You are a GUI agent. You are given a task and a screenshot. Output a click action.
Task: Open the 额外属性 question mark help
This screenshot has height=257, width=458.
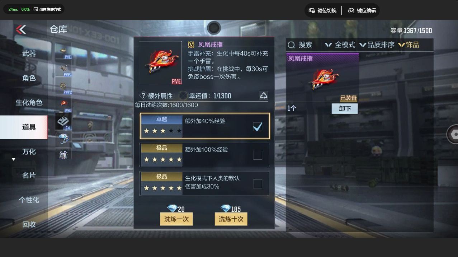(143, 95)
